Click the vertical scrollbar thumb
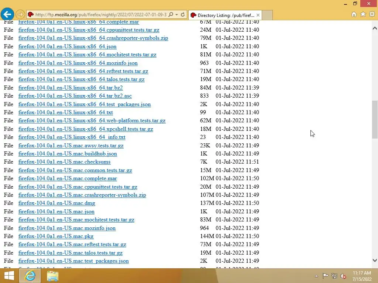The image size is (378, 283). click(375, 120)
